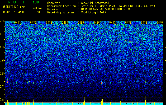Click the 0437 time marker
The width and height of the screenshot is (166, 105).
pos(112,23)
